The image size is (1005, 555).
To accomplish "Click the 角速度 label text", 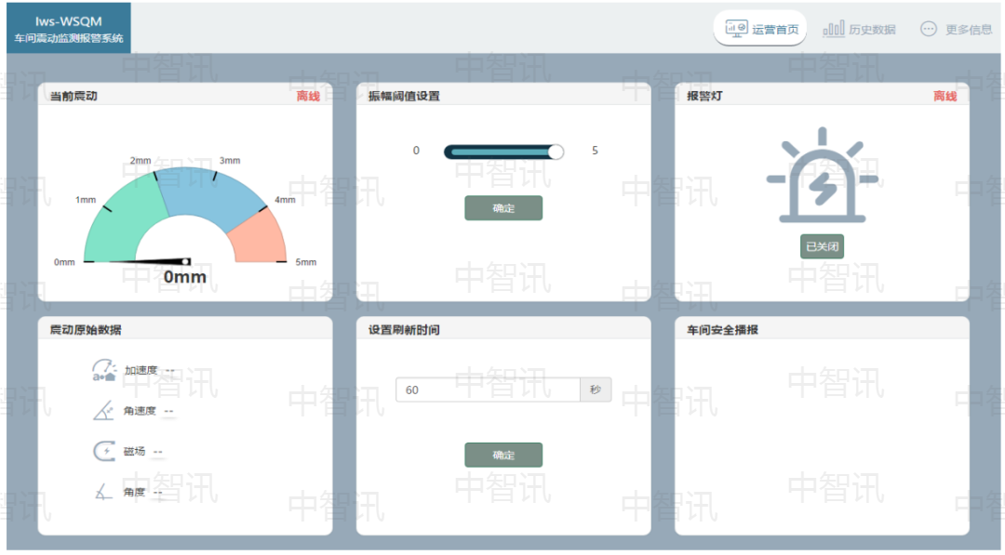I will pos(140,410).
